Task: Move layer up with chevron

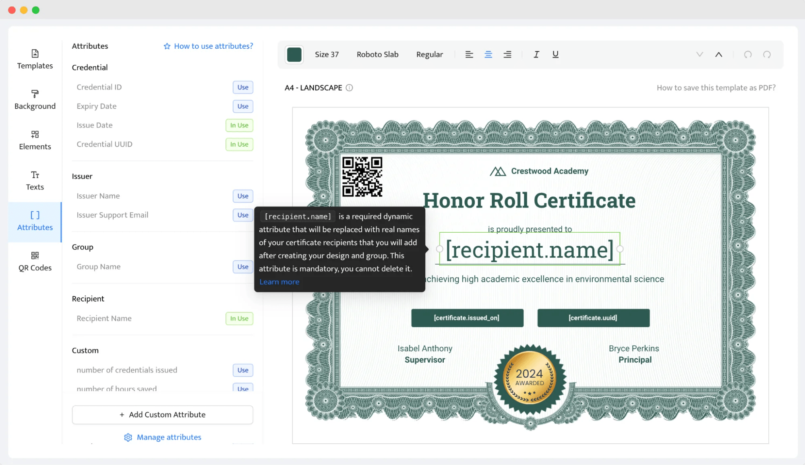Action: [718, 54]
